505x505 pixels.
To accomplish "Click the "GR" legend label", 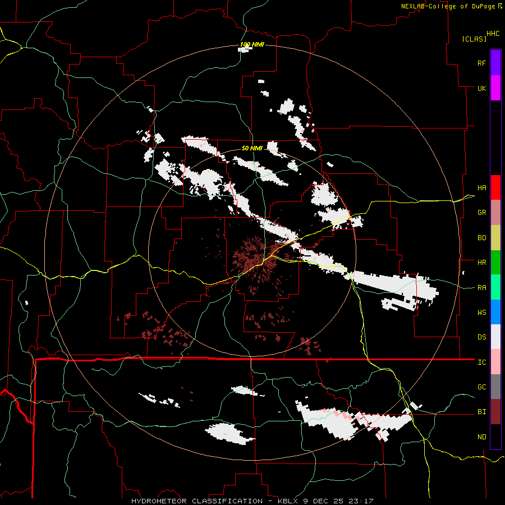I will tap(481, 213).
